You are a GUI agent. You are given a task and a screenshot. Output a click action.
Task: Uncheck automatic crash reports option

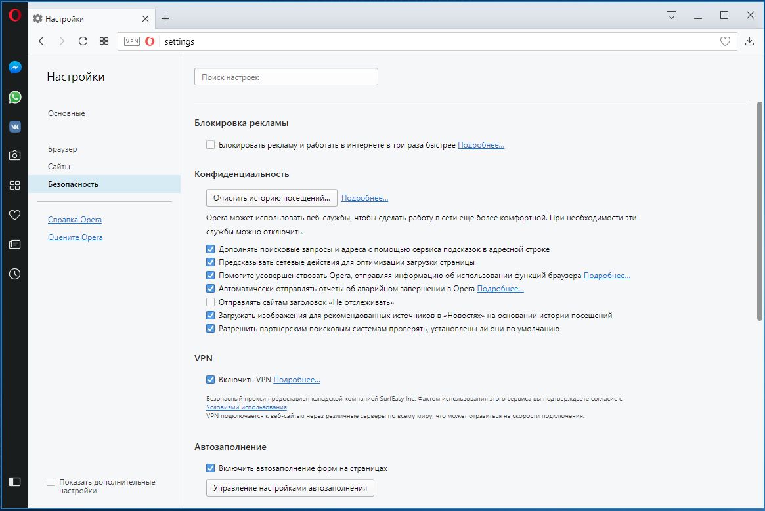pos(210,289)
